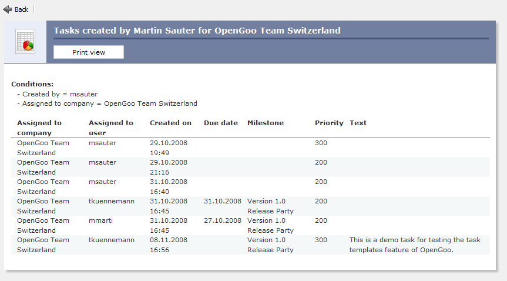This screenshot has width=507, height=281.
Task: Sort by Assigned to company column header
Action: coord(39,128)
